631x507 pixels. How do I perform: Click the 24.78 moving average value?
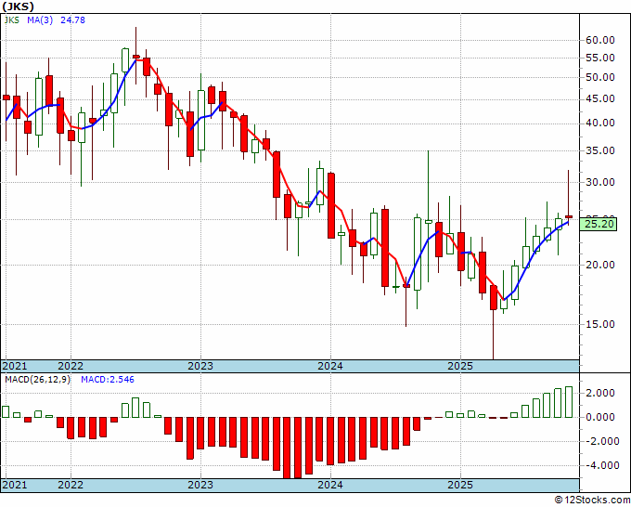click(72, 19)
